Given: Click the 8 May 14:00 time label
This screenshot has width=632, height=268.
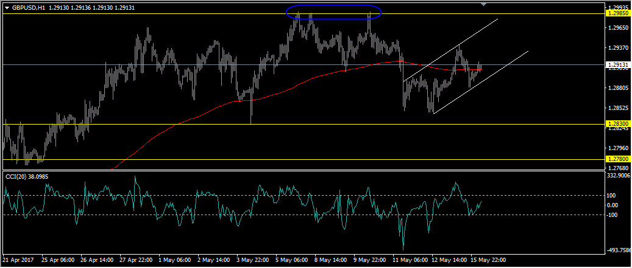Looking at the screenshot, I should point(331,260).
